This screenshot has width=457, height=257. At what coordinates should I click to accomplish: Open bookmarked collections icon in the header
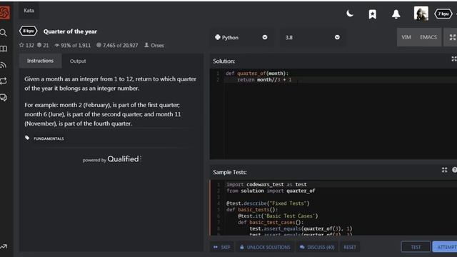373,14
